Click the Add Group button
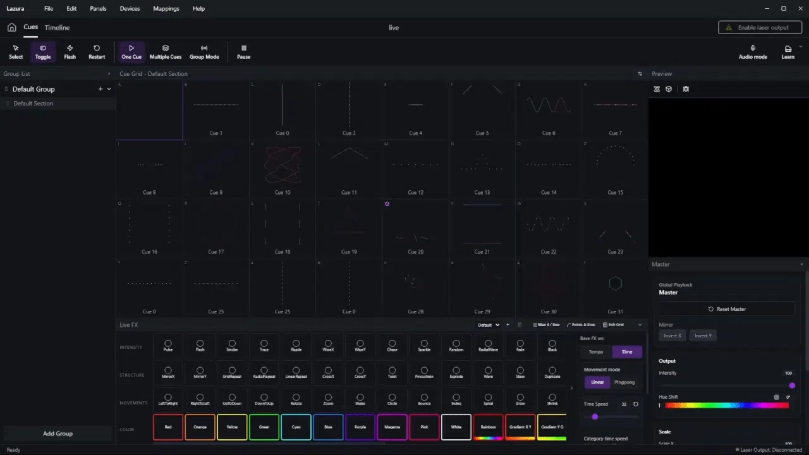This screenshot has height=455, width=809. 58,434
